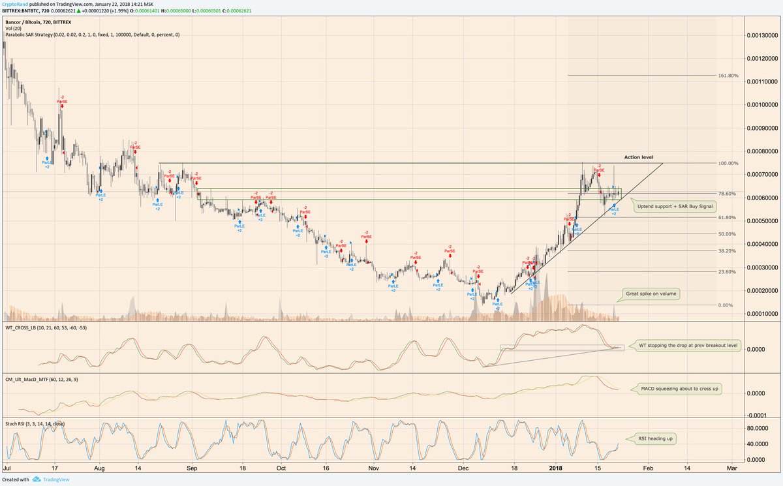
Task: Click the 'Uptend support + SAR Buy Signal' callout
Action: tap(675, 206)
